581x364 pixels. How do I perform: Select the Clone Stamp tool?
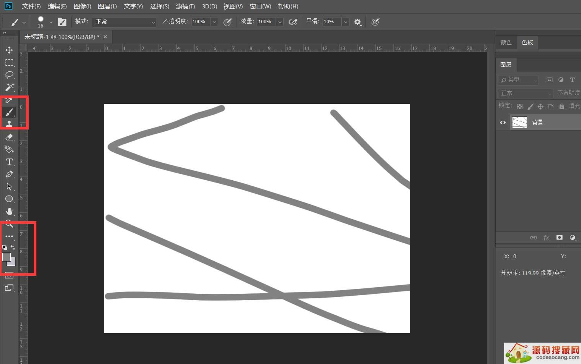click(9, 123)
